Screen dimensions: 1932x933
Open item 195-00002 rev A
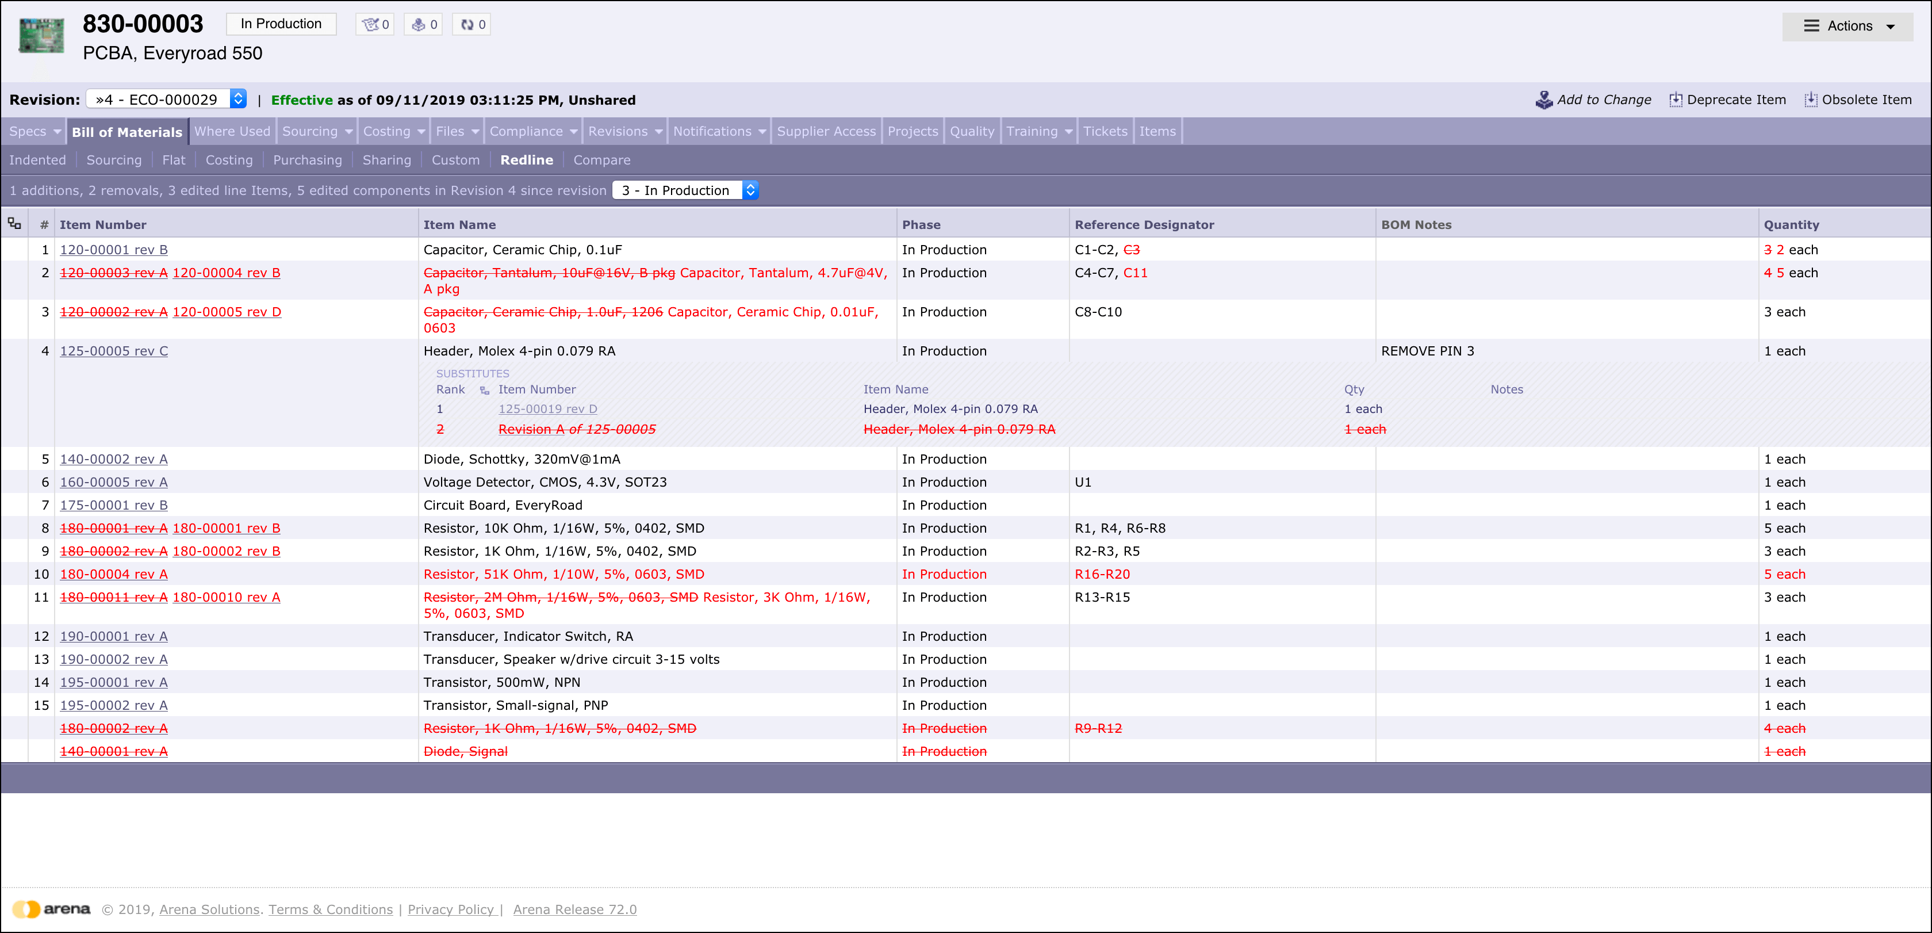[114, 705]
